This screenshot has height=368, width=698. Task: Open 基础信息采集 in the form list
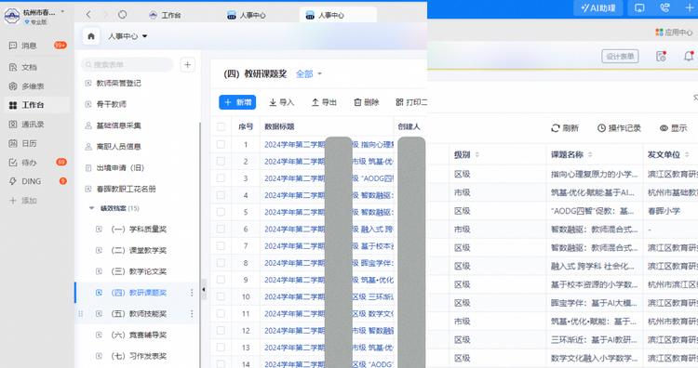click(118, 125)
